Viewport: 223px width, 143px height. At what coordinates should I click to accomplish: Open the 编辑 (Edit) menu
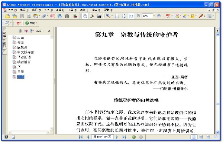pos(24,10)
